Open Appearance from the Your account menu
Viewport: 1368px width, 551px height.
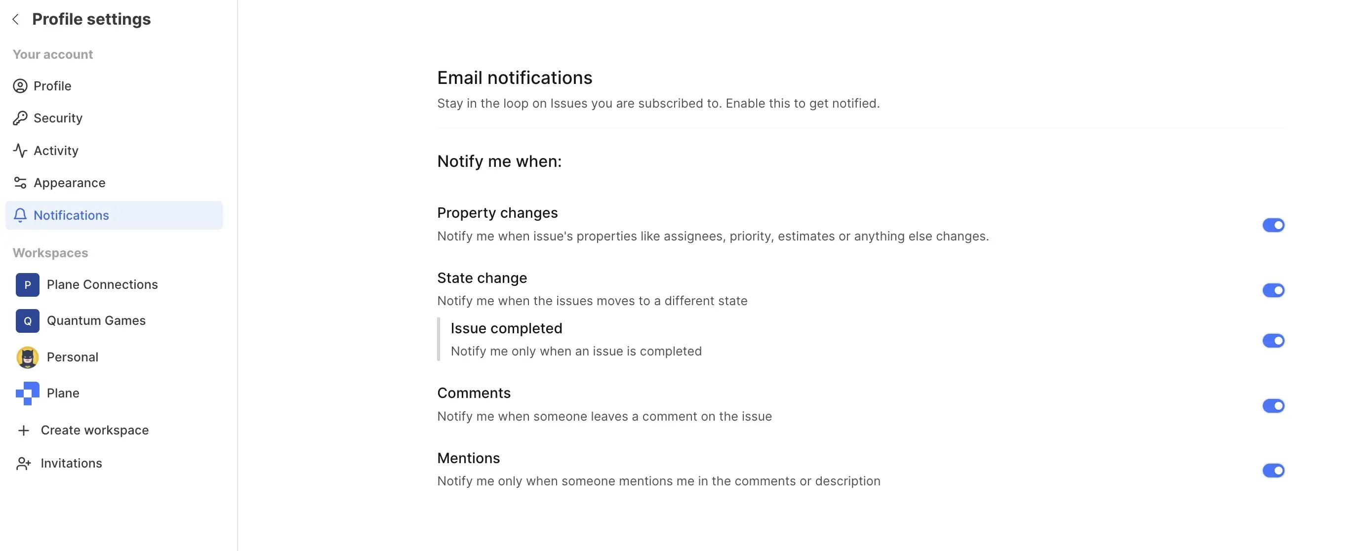click(x=69, y=183)
